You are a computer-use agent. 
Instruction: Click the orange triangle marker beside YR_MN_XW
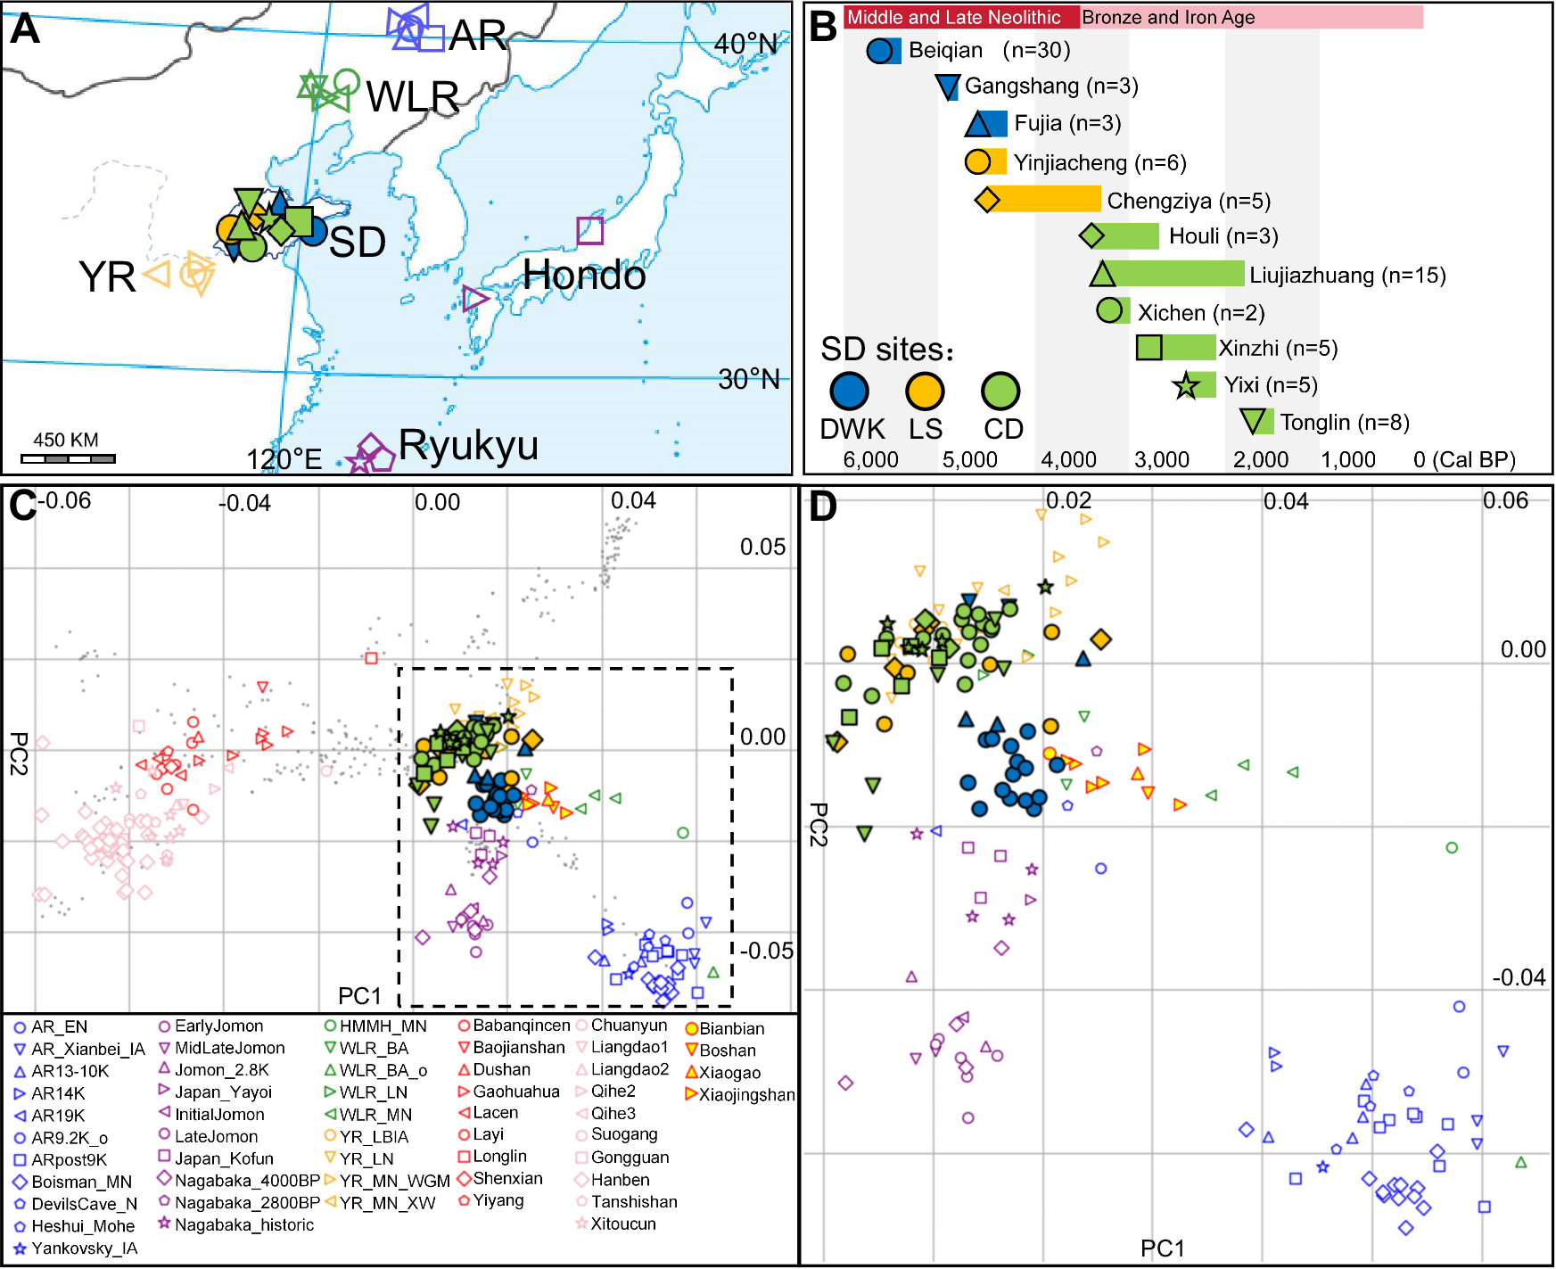point(330,1202)
